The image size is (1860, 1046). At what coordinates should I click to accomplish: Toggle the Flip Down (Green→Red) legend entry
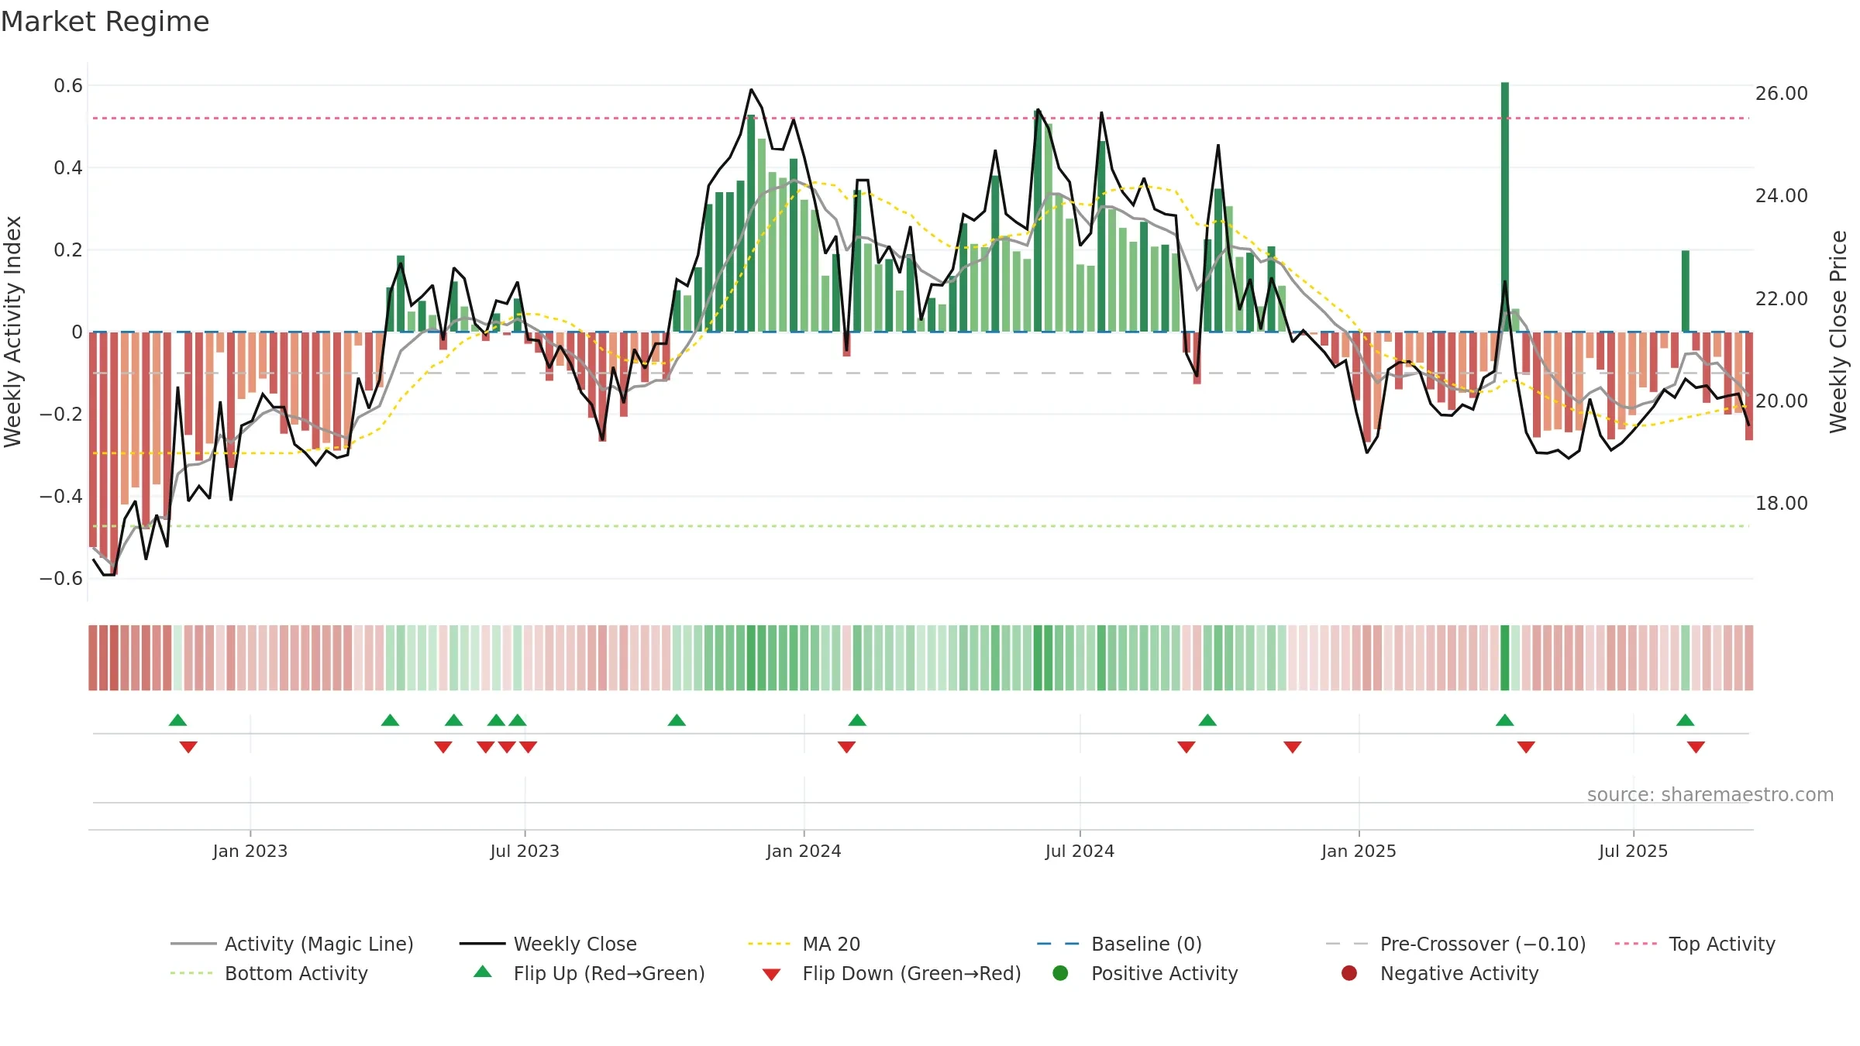point(891,973)
